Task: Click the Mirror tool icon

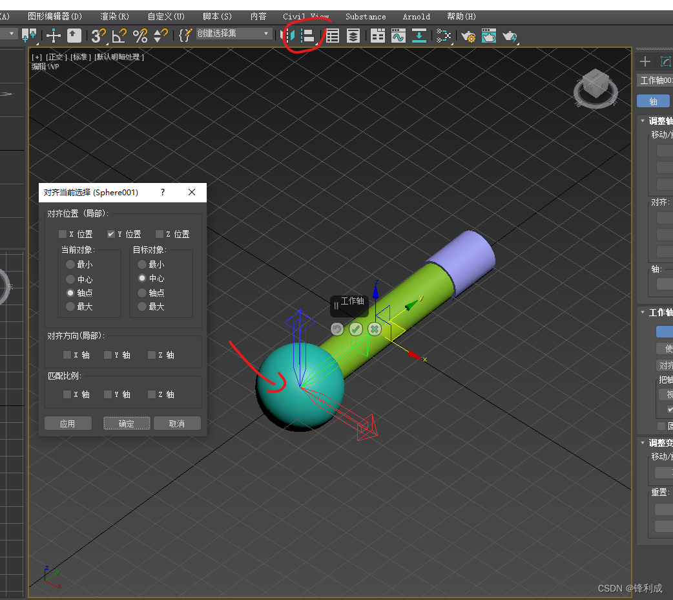Action: [x=287, y=36]
